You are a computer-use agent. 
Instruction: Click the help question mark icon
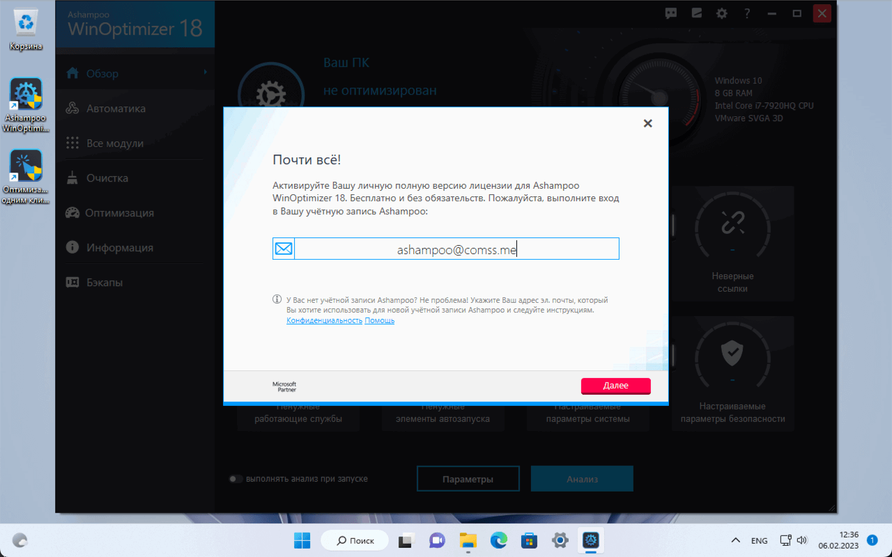coord(746,13)
